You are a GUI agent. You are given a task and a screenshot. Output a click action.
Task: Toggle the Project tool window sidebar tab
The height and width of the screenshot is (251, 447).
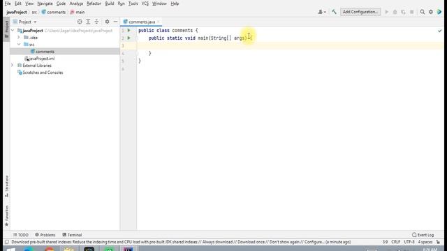pyautogui.click(x=6, y=29)
